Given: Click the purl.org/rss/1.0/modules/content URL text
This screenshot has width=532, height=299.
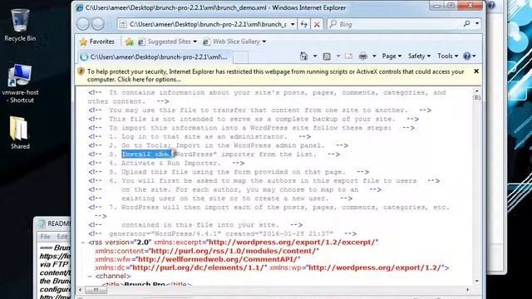Looking at the screenshot, I should coord(233,251).
